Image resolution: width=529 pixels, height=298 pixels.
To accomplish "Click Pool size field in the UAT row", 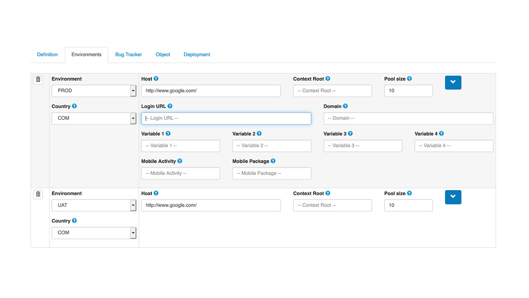I will click(x=408, y=205).
